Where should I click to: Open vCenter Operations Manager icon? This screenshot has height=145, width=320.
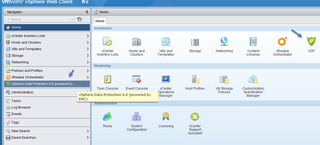166,79
